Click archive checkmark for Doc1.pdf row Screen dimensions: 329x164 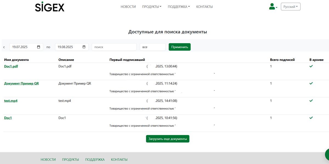tap(311, 66)
